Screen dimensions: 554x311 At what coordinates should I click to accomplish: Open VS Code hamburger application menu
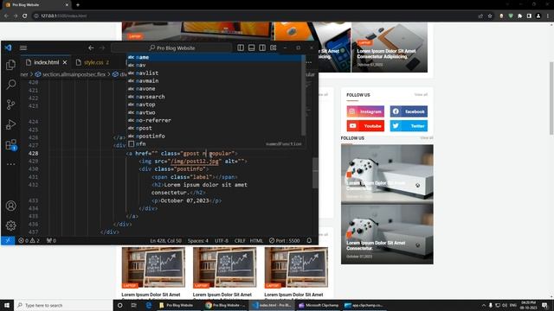(x=23, y=48)
